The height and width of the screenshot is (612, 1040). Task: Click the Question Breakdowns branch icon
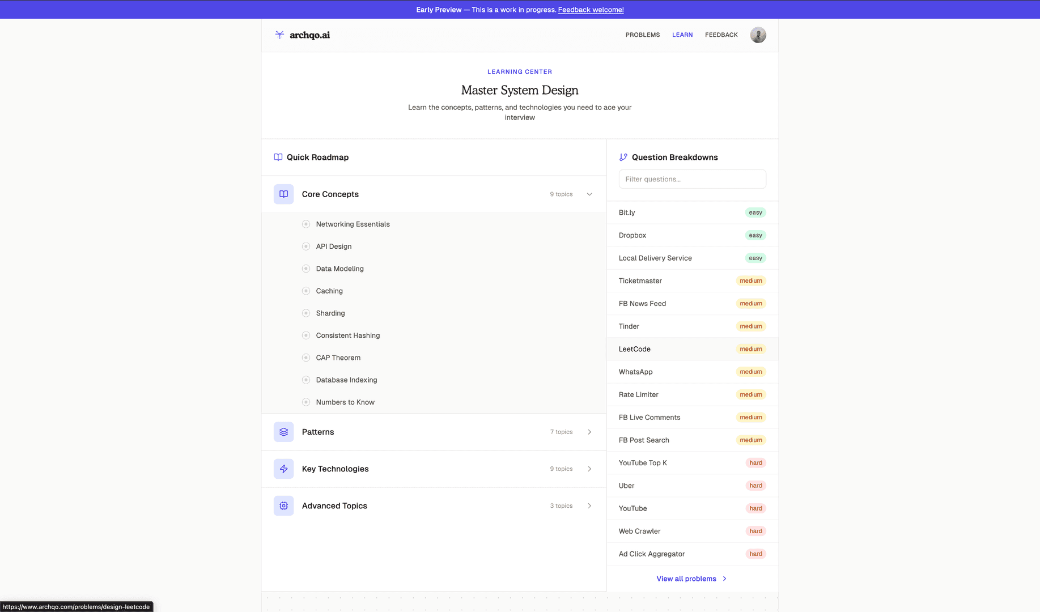[x=623, y=158]
